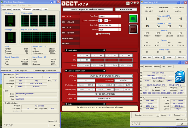
Task: Click the CPU Name field in OCCT
Action: click(x=105, y=76)
